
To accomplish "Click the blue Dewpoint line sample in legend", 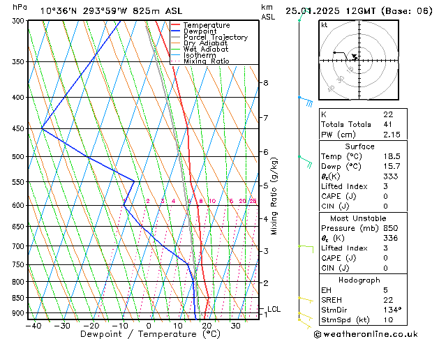I will (x=176, y=31).
